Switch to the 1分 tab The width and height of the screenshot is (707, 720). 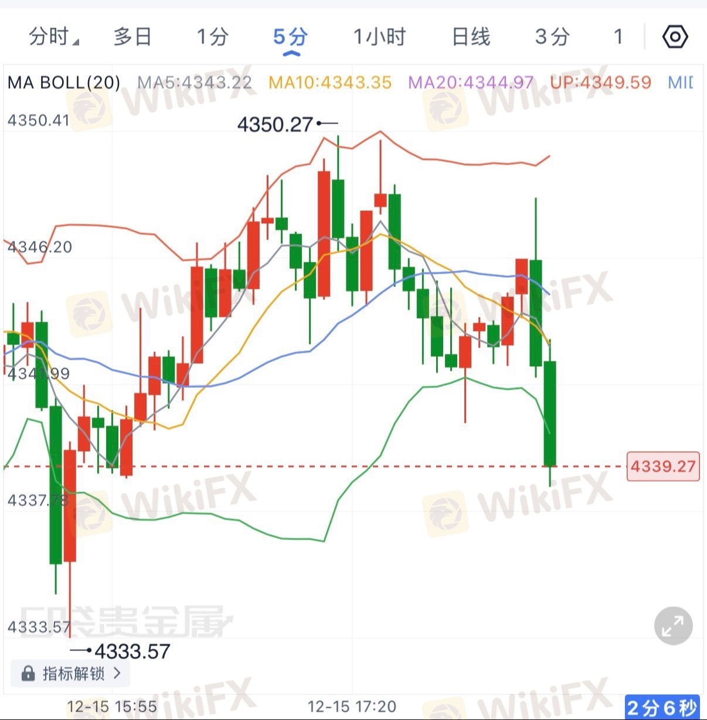(212, 37)
